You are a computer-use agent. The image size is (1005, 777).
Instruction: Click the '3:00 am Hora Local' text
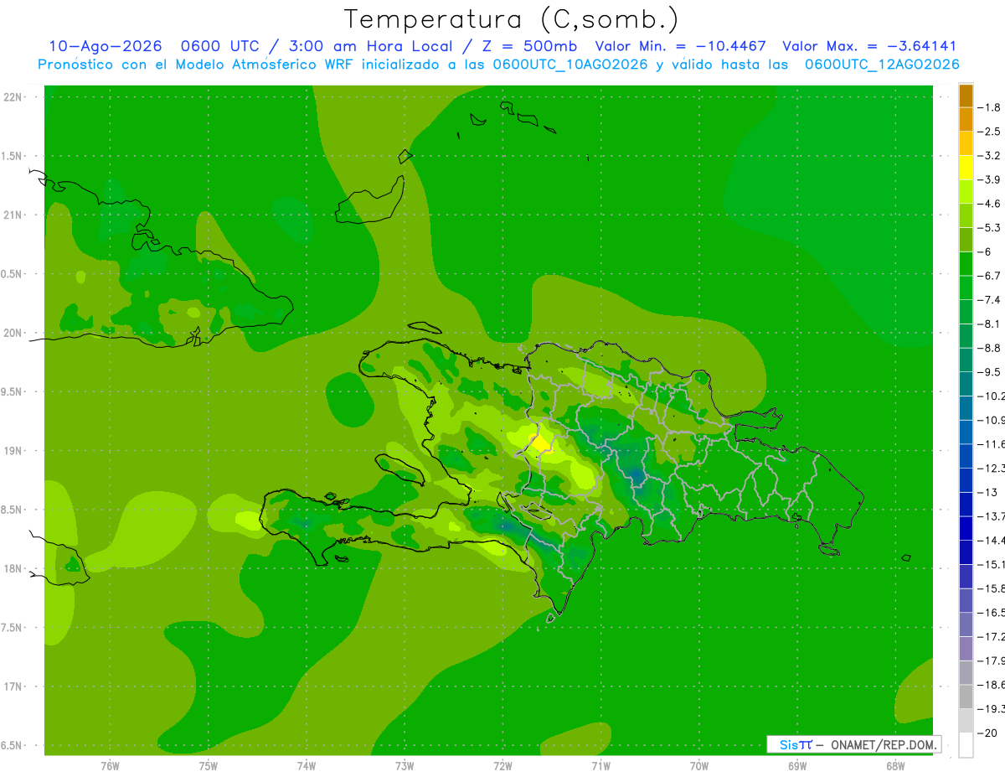369,46
